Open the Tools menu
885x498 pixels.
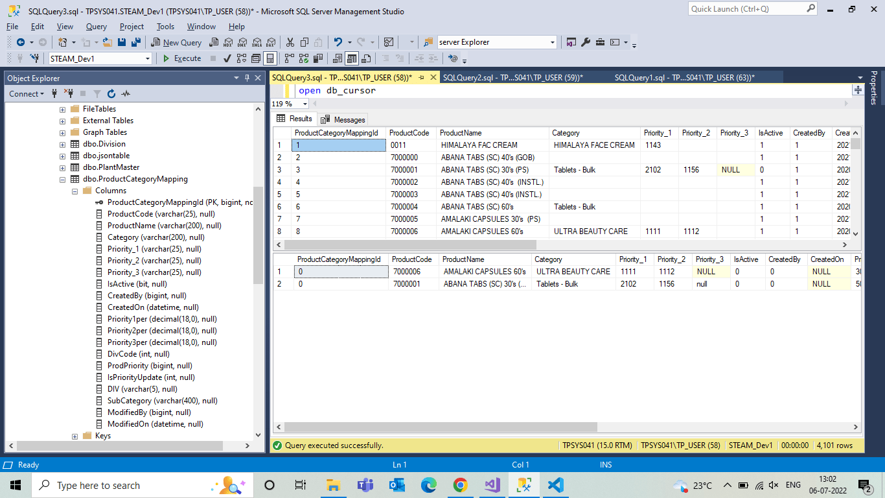(x=165, y=27)
